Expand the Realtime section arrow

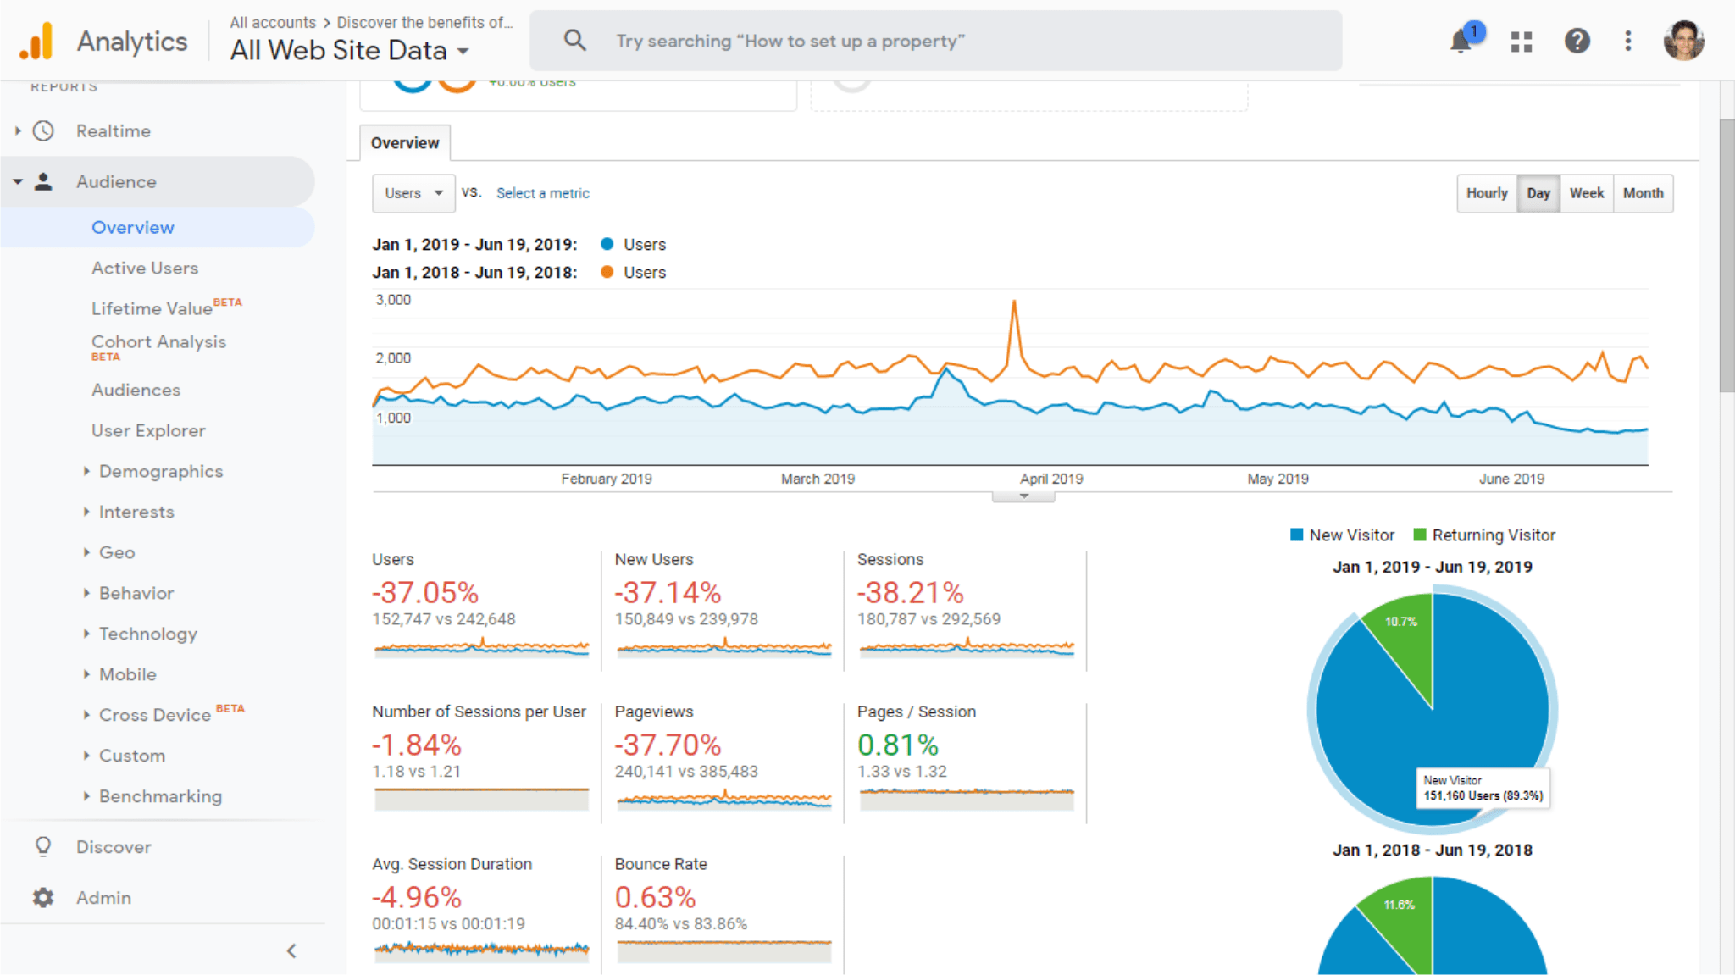pyautogui.click(x=18, y=130)
